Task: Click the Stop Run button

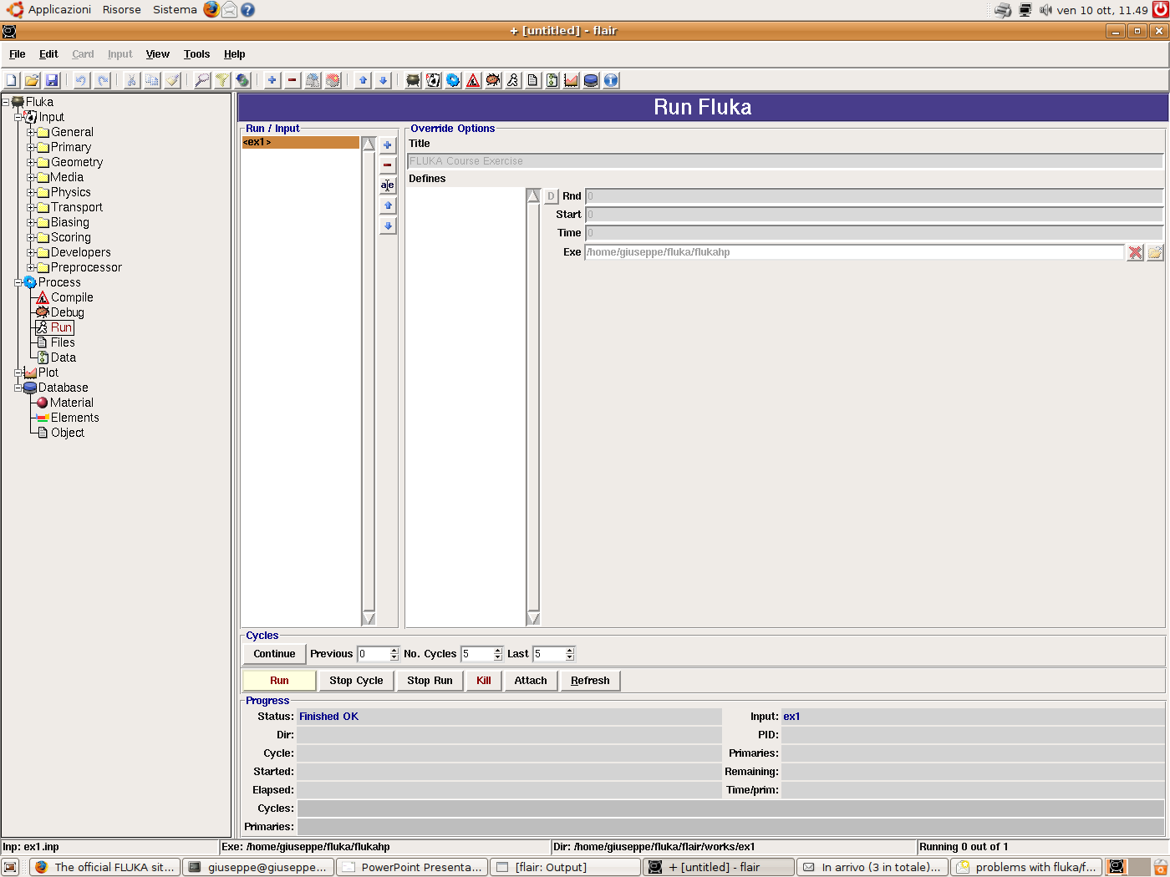Action: [x=430, y=681]
